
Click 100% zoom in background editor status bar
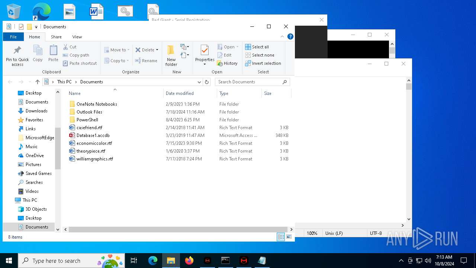[x=312, y=233]
